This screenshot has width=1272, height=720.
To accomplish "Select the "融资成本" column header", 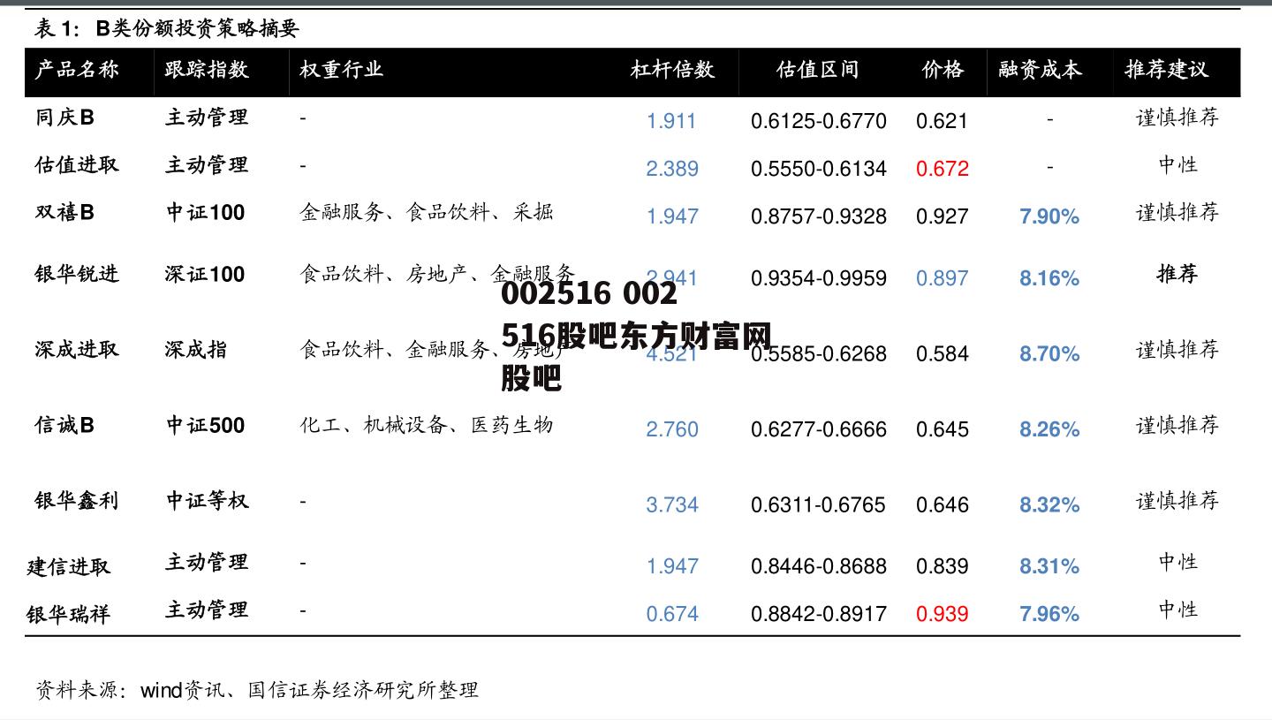I will tap(1040, 70).
